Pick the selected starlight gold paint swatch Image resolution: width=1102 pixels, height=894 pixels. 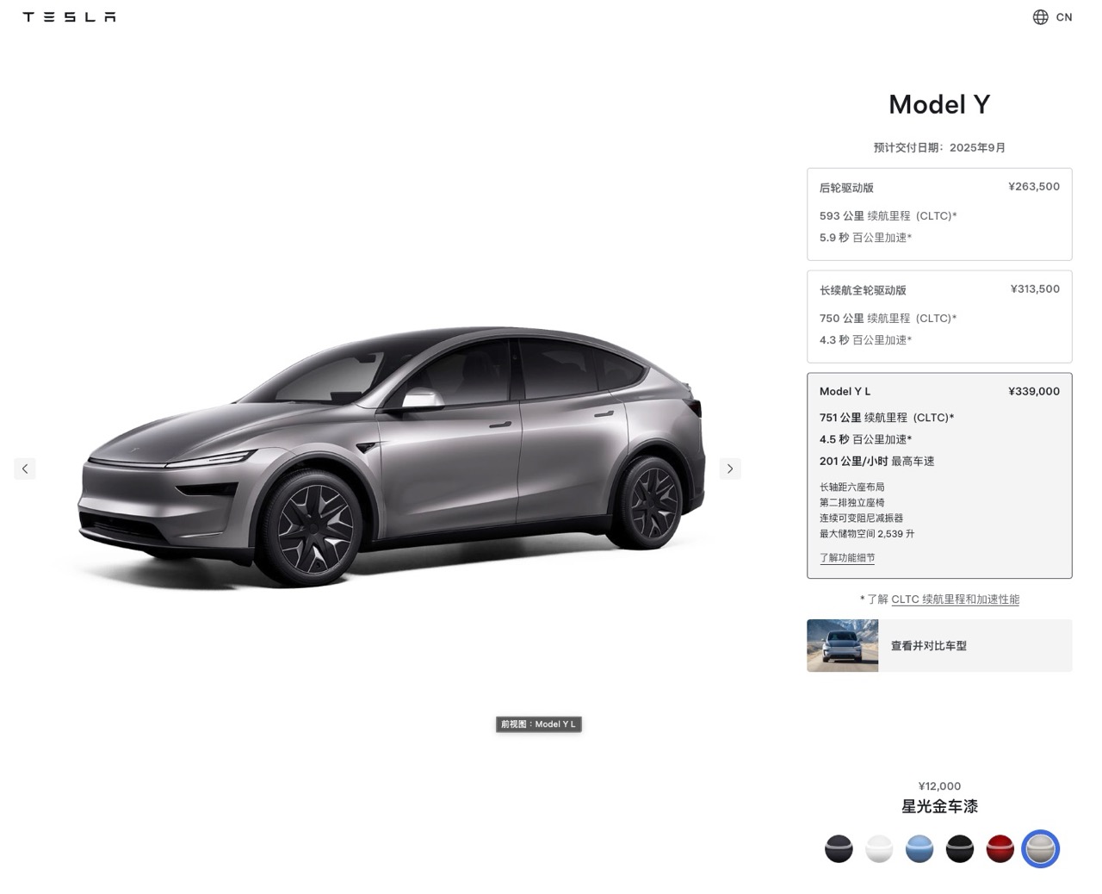(x=1040, y=848)
